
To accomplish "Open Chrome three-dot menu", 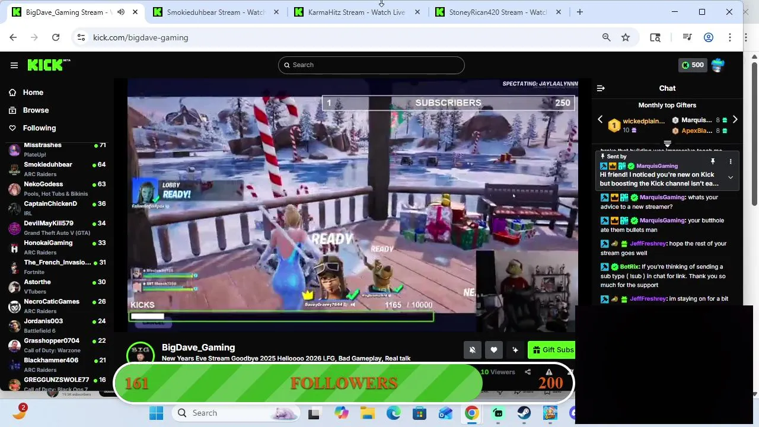I will [x=730, y=37].
